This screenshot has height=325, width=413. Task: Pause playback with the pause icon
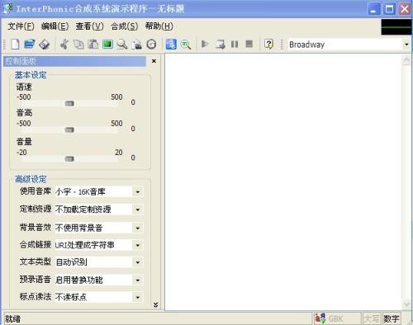(x=235, y=44)
